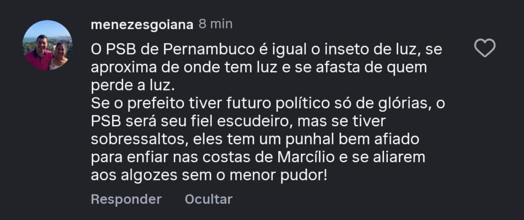Click the Responder button
The image size is (524, 220).
(126, 199)
